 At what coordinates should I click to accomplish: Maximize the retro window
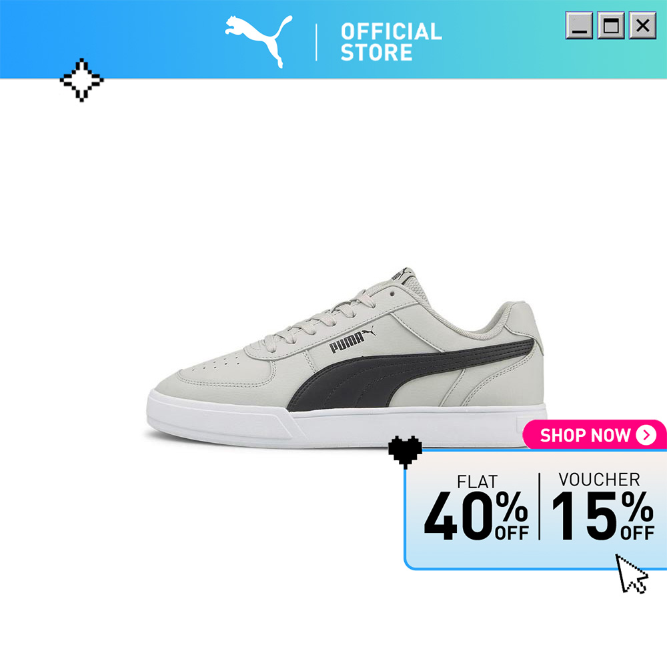point(611,25)
